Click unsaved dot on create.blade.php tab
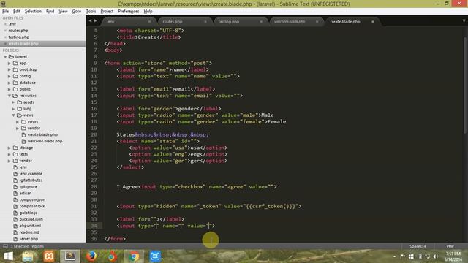 372,22
